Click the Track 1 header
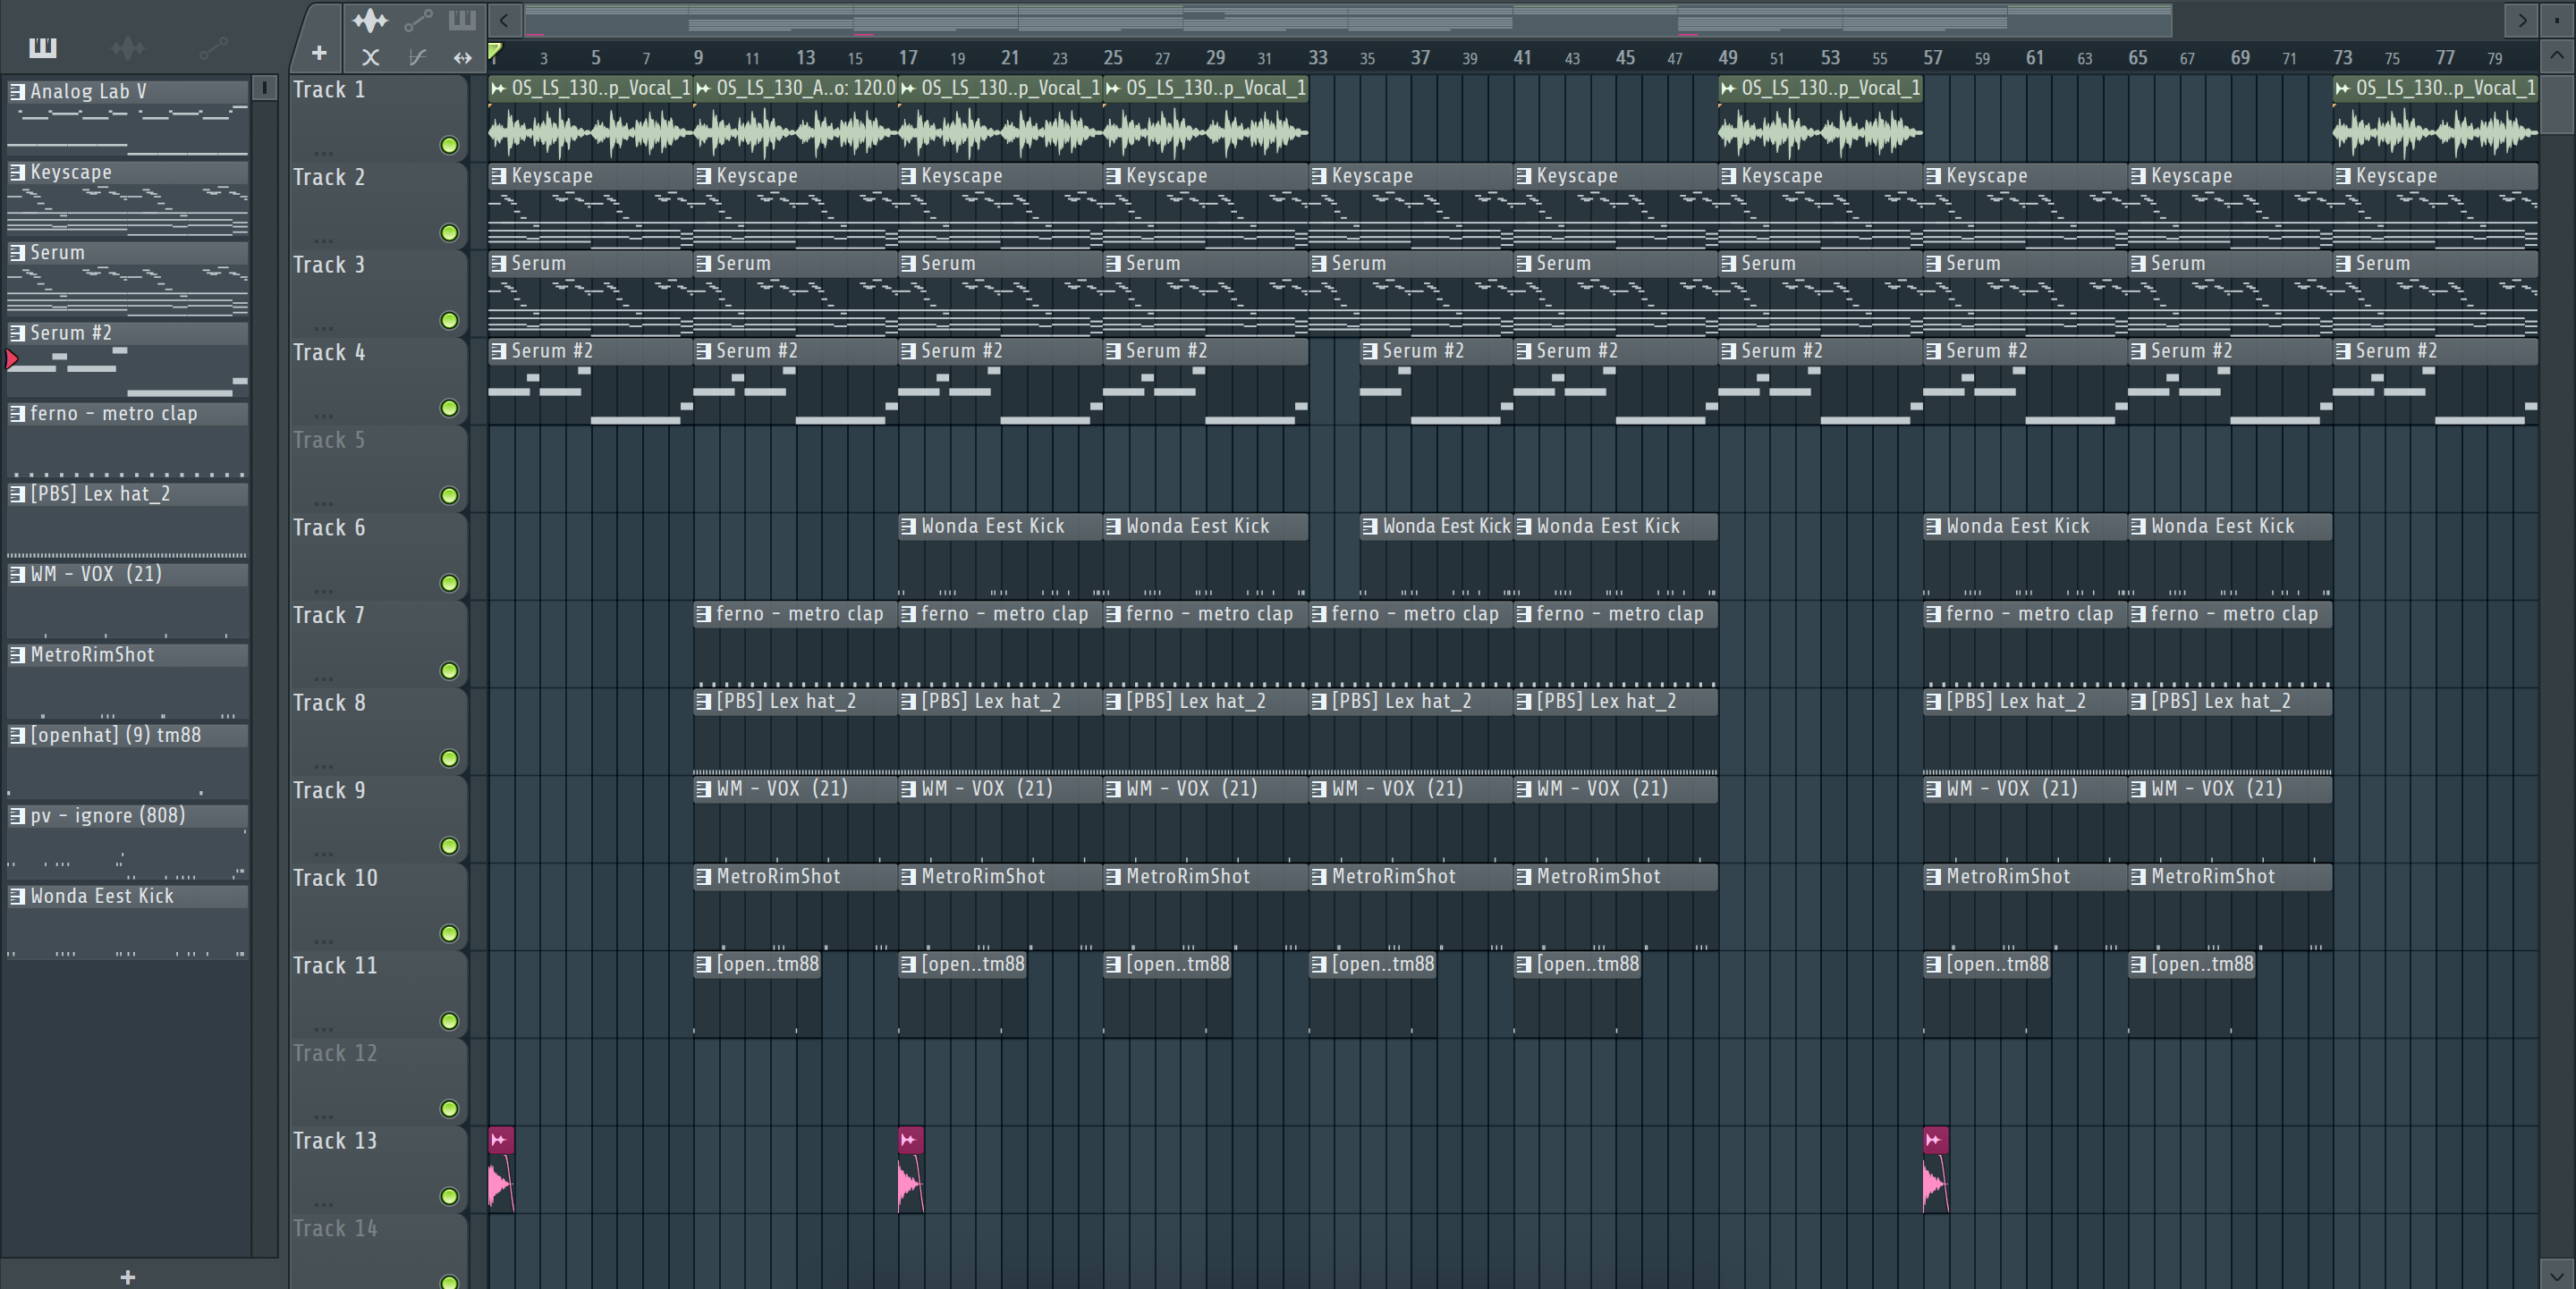This screenshot has width=2576, height=1289. point(378,118)
